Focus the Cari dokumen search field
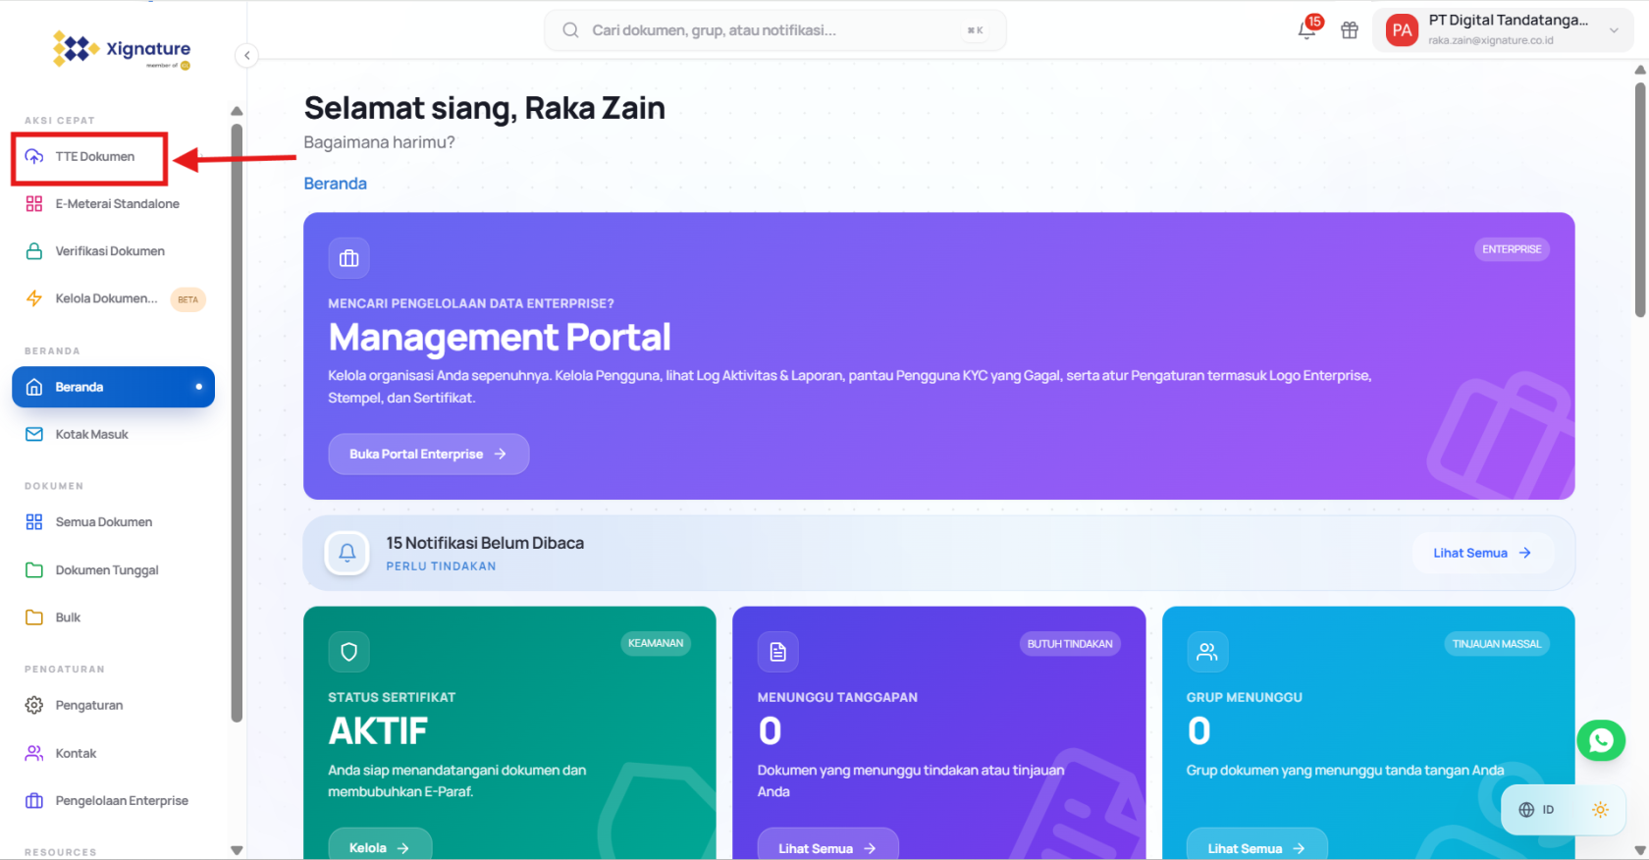The height and width of the screenshot is (860, 1649). coord(775,30)
